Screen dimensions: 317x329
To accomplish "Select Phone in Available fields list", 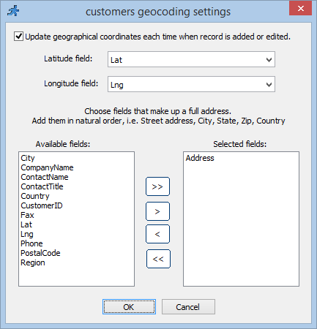I will (31, 243).
